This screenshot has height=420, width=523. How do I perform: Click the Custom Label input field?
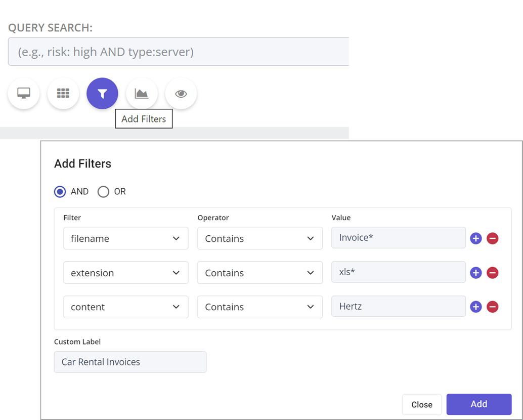tap(130, 362)
